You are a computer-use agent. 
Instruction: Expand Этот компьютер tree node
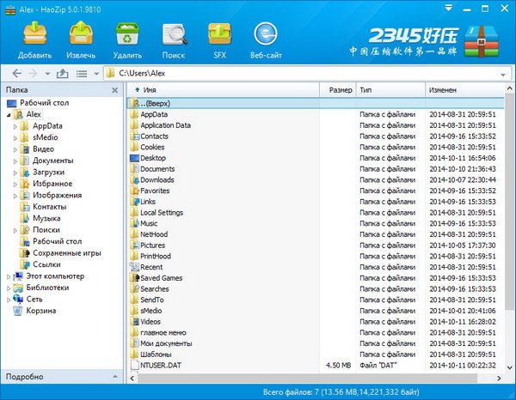point(9,276)
